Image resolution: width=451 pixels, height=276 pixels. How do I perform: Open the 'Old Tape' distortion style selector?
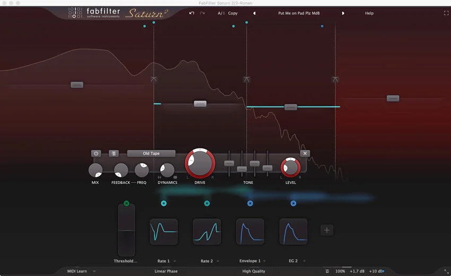(x=151, y=154)
